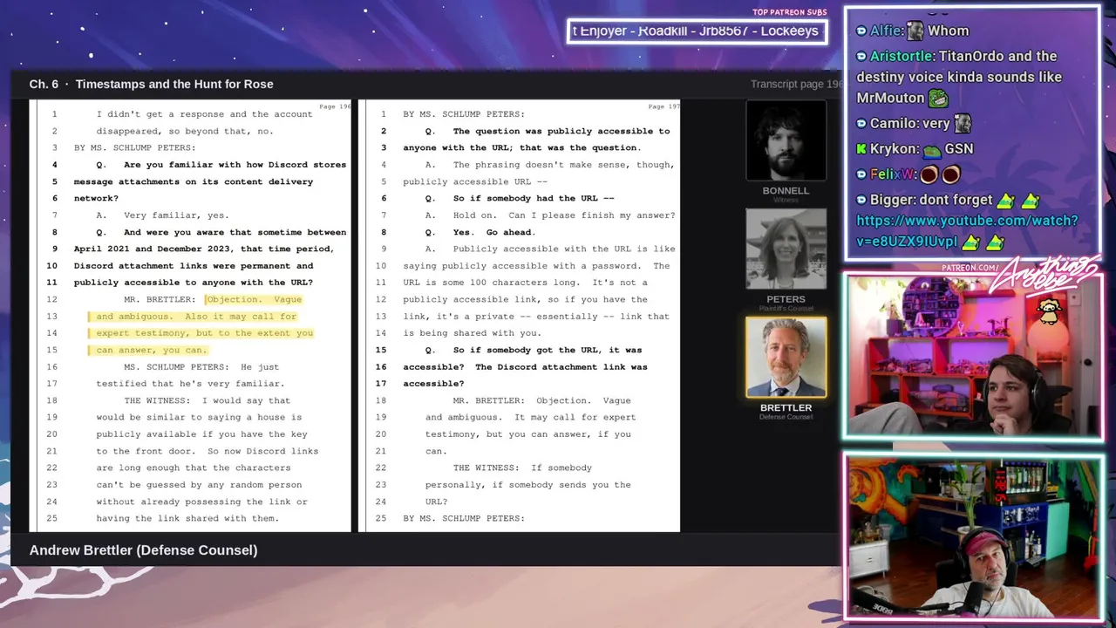This screenshot has height=628, width=1116.
Task: Click the 'BONNELL' name label
Action: pyautogui.click(x=786, y=190)
